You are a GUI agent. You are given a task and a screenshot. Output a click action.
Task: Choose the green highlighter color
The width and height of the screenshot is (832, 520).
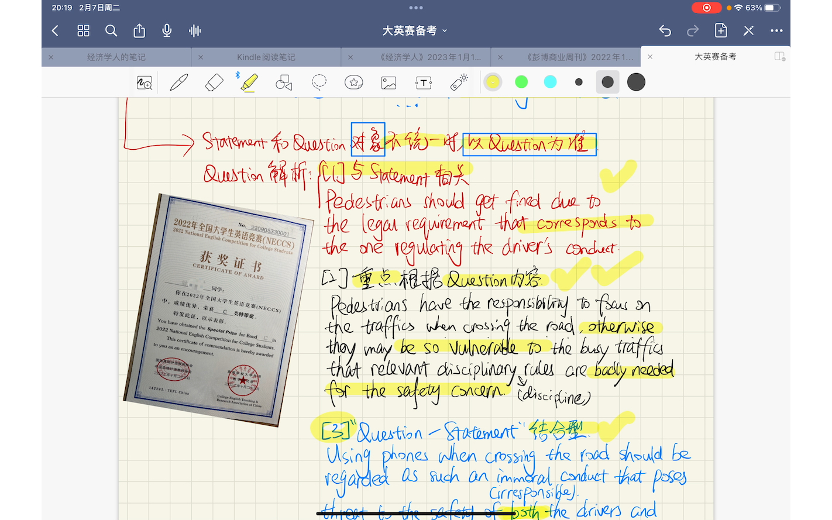pos(521,82)
